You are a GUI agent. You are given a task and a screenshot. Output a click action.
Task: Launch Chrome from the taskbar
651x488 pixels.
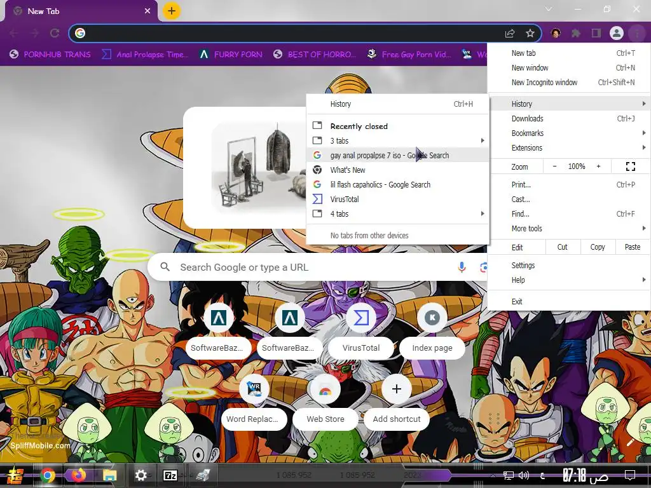point(48,475)
